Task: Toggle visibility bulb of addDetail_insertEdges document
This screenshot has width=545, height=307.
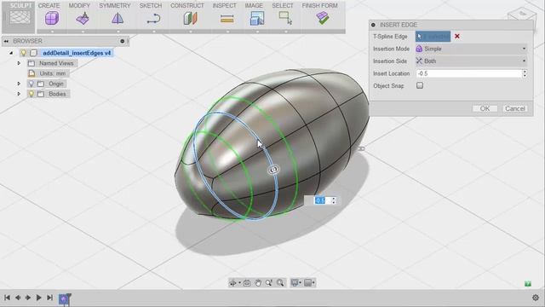Action: pos(23,53)
